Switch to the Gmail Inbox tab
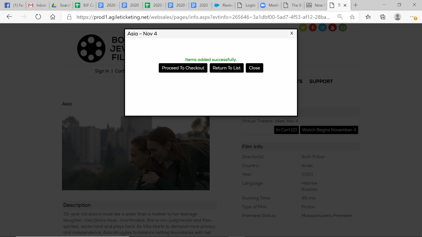422x237 pixels. coord(37,5)
